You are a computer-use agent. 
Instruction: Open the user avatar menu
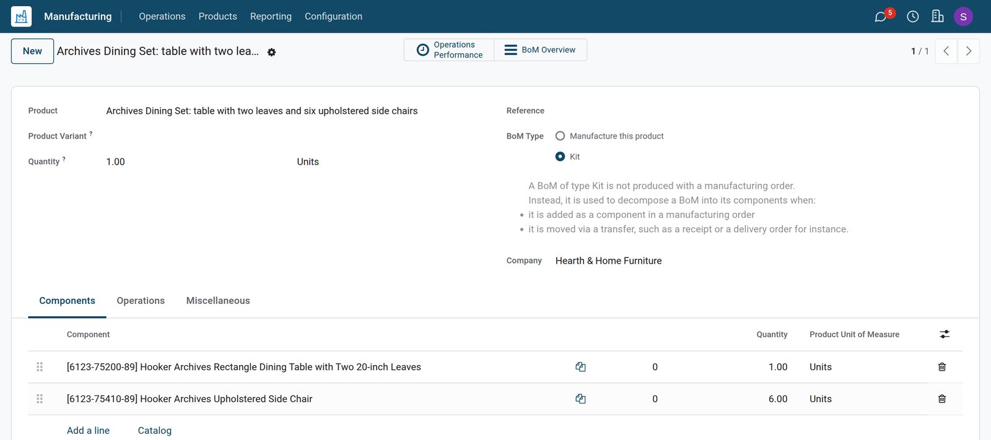tap(963, 17)
